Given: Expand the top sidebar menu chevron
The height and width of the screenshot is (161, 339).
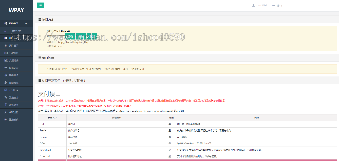Looking at the screenshot, I should click(x=26, y=23).
